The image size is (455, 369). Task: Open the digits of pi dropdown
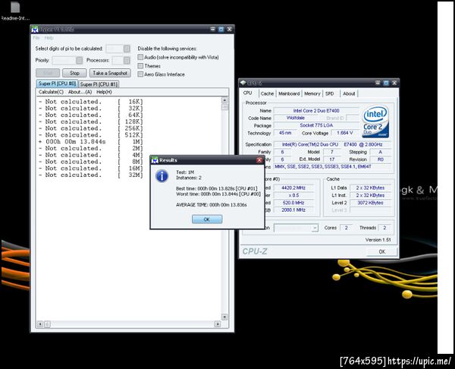tap(127, 49)
